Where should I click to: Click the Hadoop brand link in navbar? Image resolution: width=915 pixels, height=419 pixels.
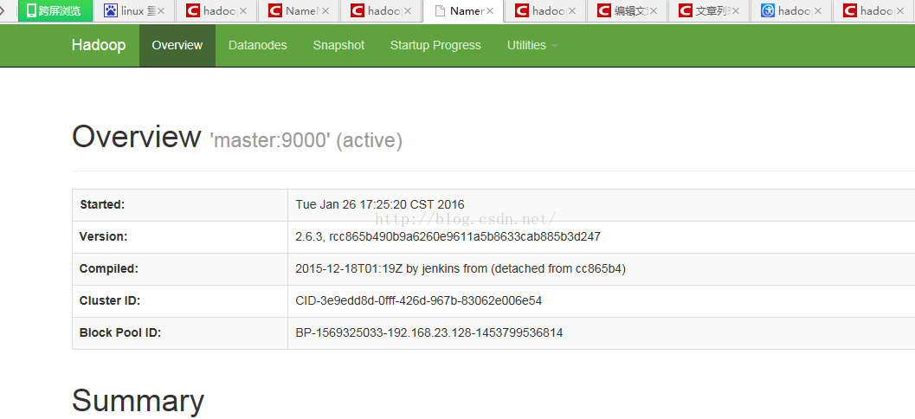(99, 45)
